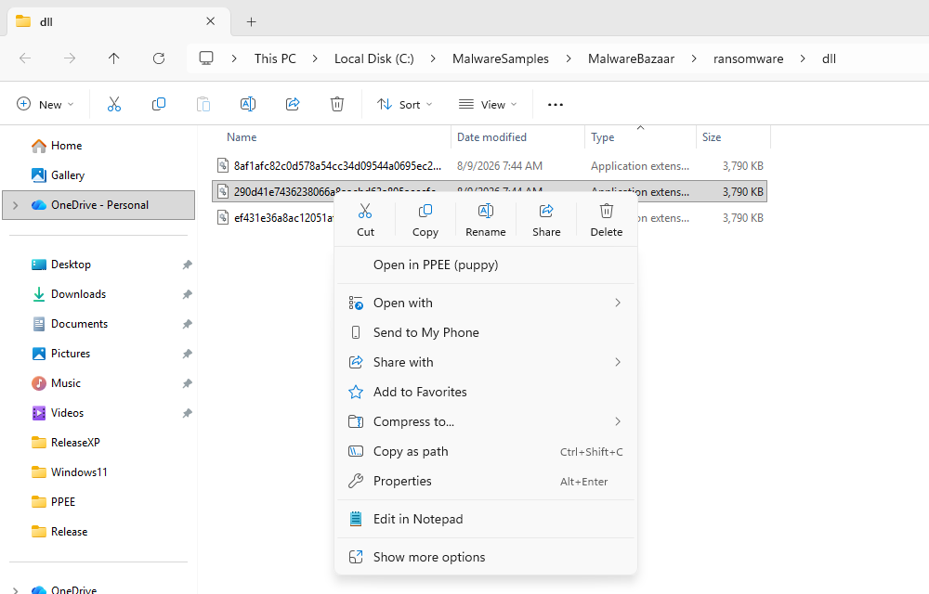The image size is (929, 594).
Task: Sort by Type column header
Action: click(603, 137)
